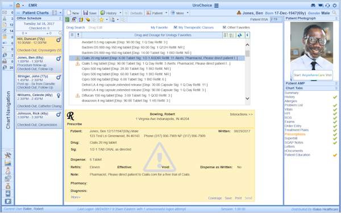The width and height of the screenshot is (341, 213).
Task: Click the scroll down arrow of drug list
Action: tap(247, 98)
